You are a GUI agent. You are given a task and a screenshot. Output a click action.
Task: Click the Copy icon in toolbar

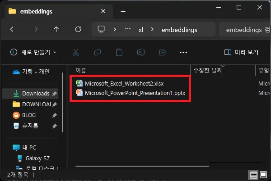pyautogui.click(x=98, y=52)
